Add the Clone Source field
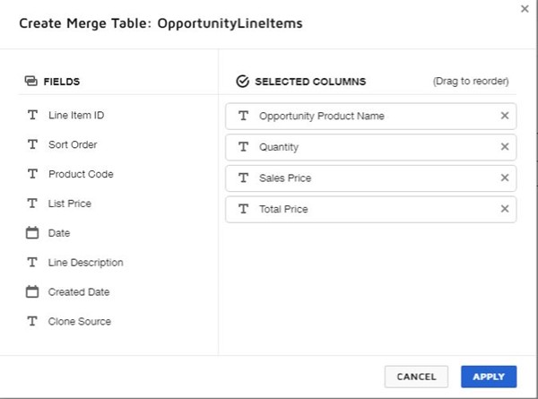This screenshot has width=538, height=399. click(x=80, y=321)
